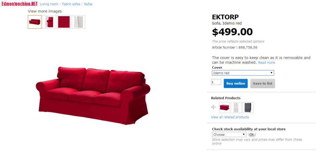321x153 pixels.
Task: Open the Read more link
Action: 267,63
